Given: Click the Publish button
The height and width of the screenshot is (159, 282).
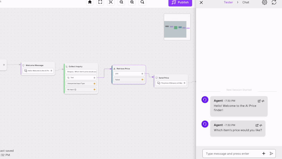Looking at the screenshot, I should (x=180, y=2).
